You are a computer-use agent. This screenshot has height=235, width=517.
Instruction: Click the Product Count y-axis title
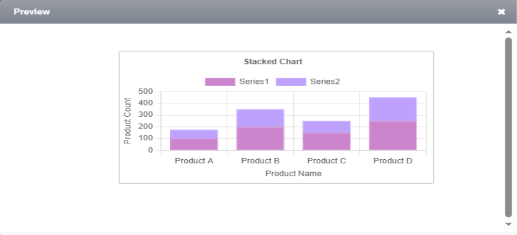coord(128,120)
